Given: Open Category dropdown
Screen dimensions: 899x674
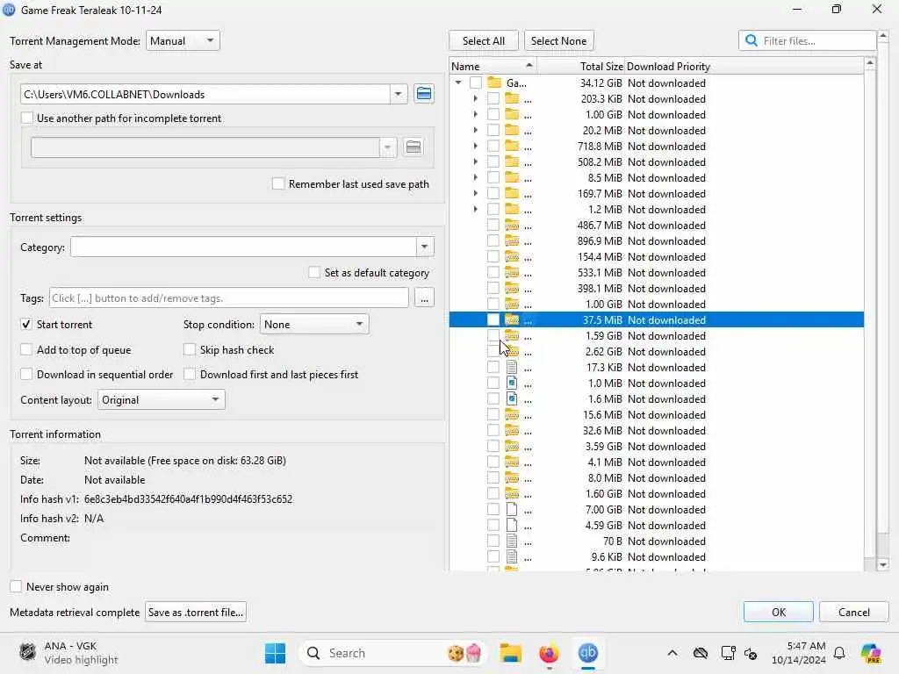Looking at the screenshot, I should point(424,247).
